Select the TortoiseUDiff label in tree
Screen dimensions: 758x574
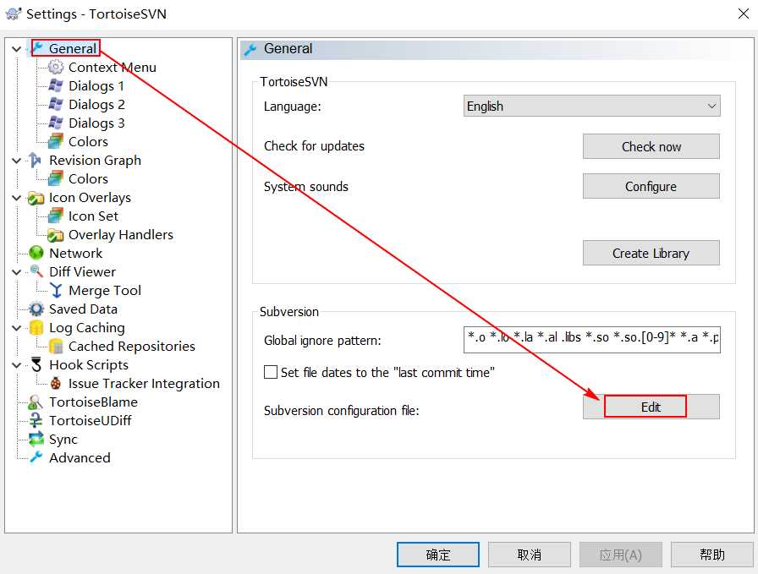90,421
